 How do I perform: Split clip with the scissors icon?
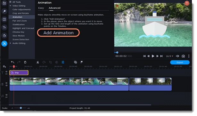tap(38, 62)
